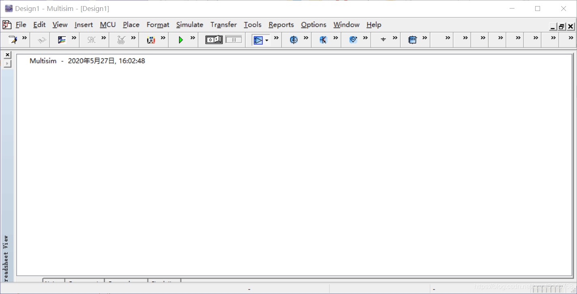
Task: Click the blue amplifier simulation icon
Action: point(258,40)
